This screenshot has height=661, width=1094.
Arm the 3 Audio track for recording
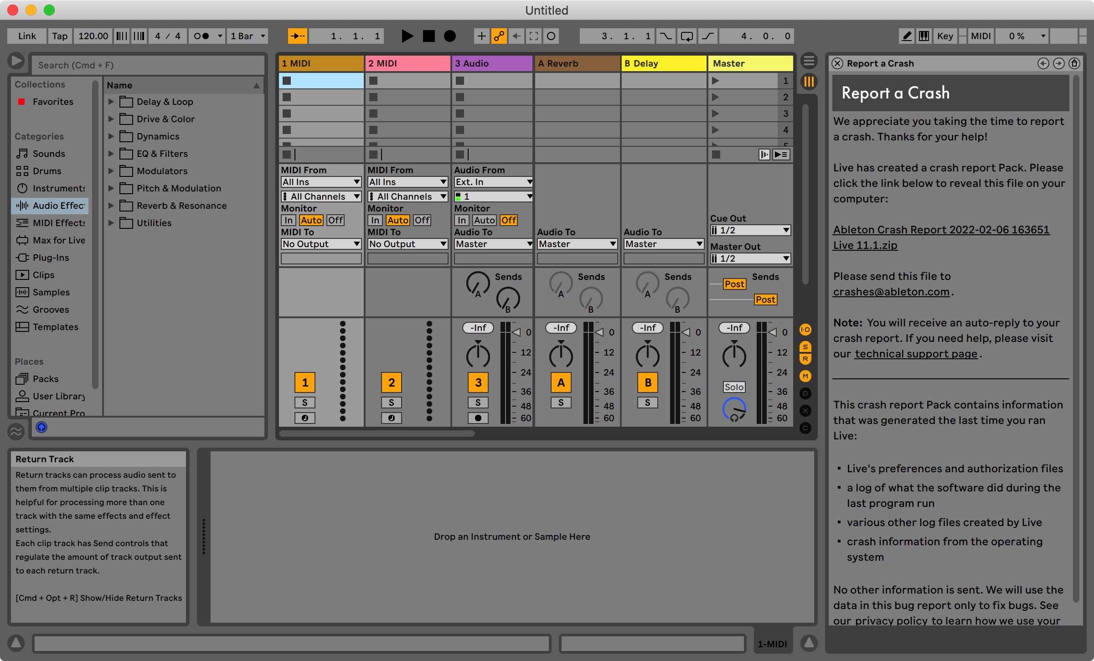point(478,418)
